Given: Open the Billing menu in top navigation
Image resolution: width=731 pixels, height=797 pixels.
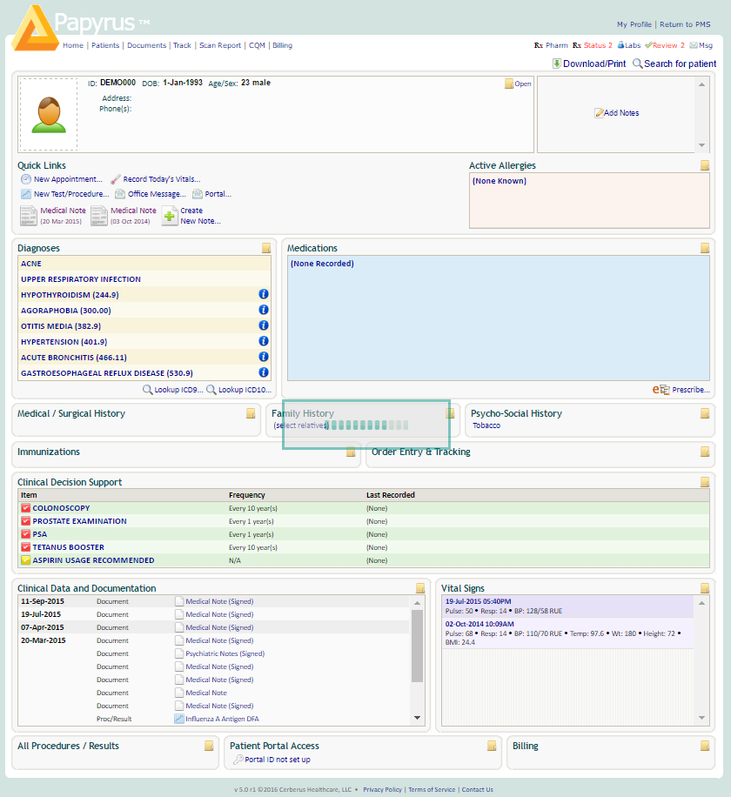Looking at the screenshot, I should (x=282, y=45).
